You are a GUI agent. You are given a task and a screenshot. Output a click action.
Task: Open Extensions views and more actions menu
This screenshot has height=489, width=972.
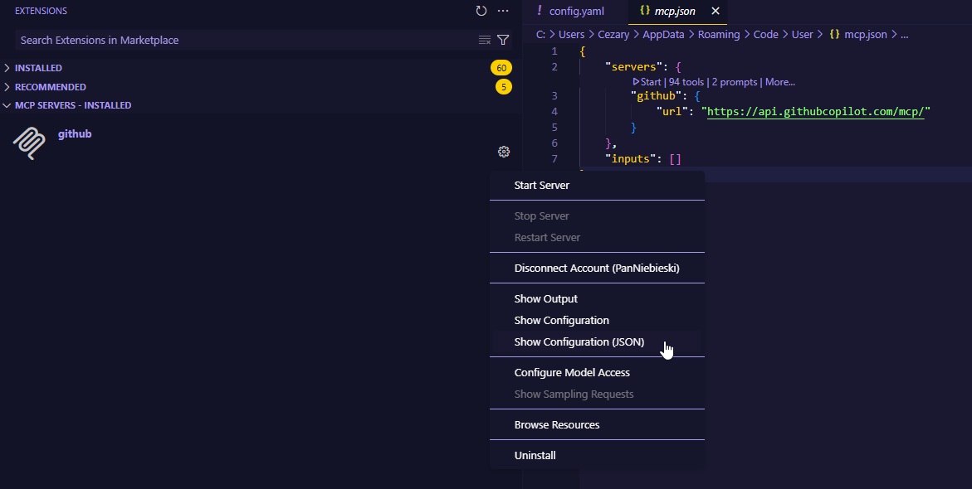[503, 11]
